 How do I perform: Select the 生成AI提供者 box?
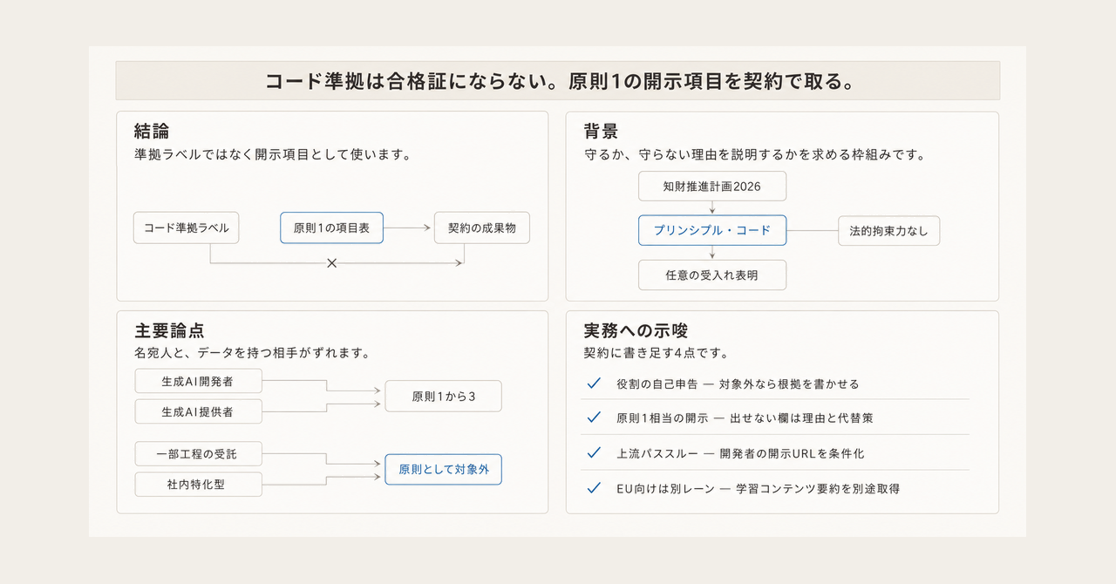[198, 411]
